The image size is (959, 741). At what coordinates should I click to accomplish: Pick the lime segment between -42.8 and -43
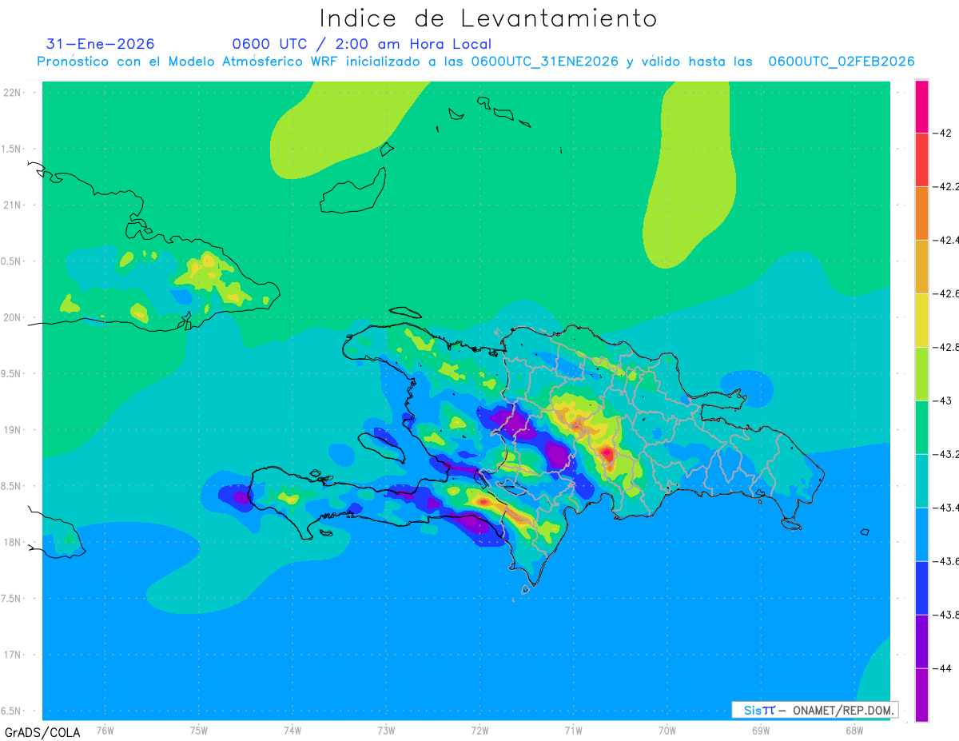coord(921,374)
